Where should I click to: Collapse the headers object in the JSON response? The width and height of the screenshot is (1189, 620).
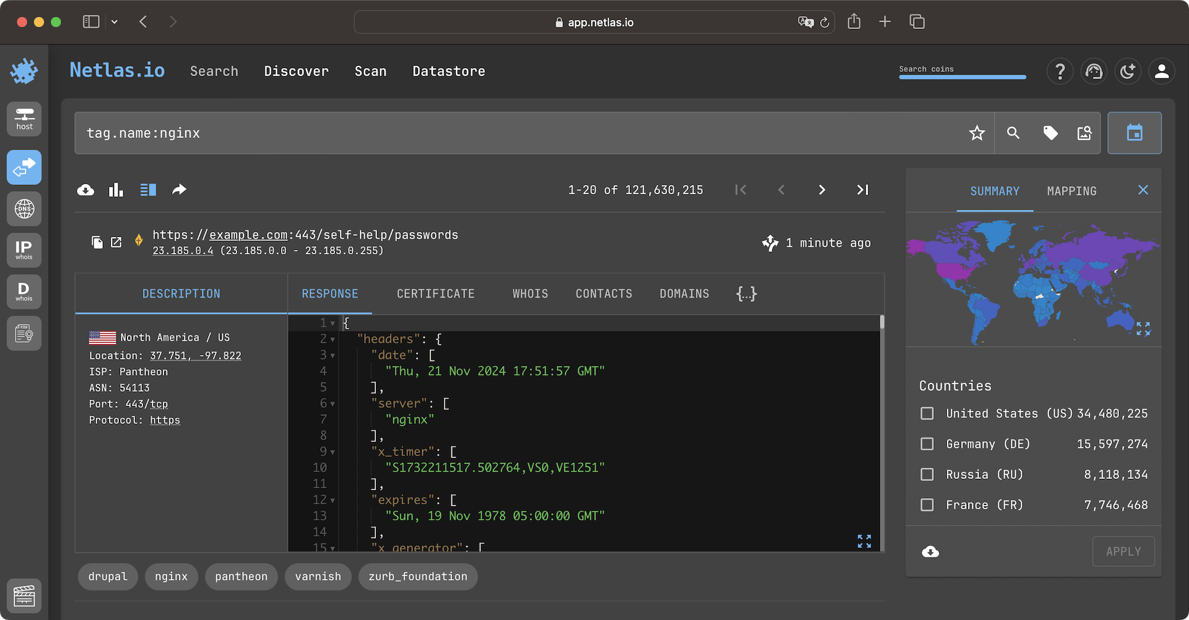[x=333, y=339]
